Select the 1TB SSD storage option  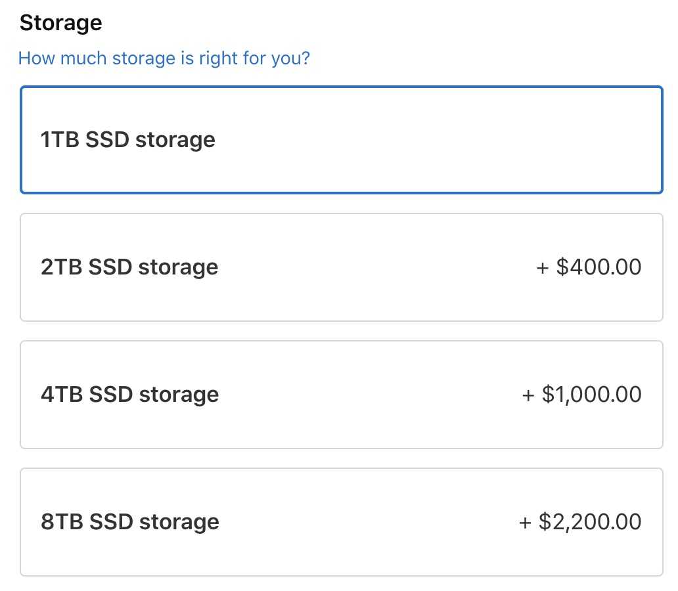coord(341,140)
